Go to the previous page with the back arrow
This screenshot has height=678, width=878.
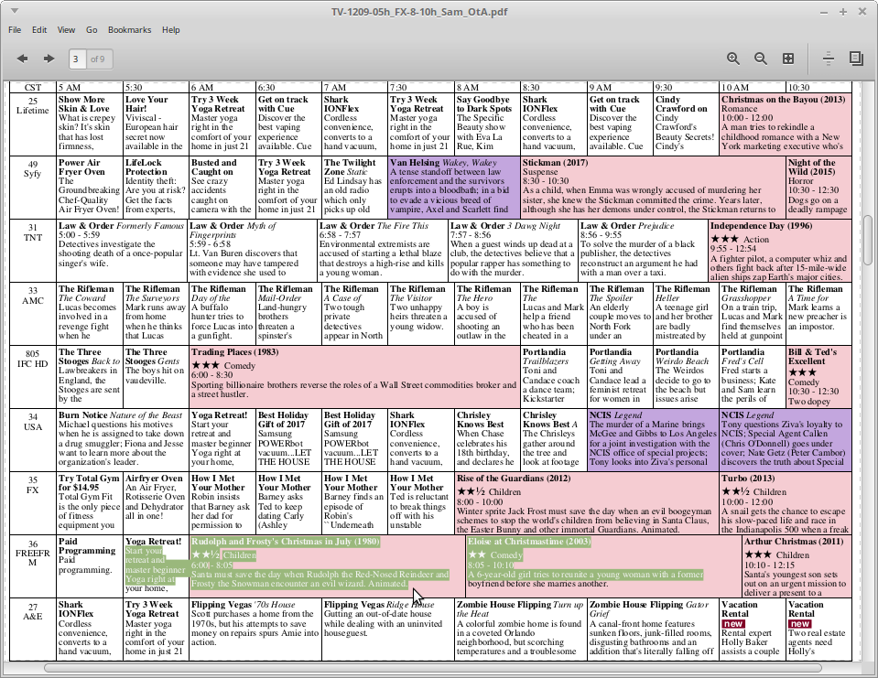tap(22, 59)
